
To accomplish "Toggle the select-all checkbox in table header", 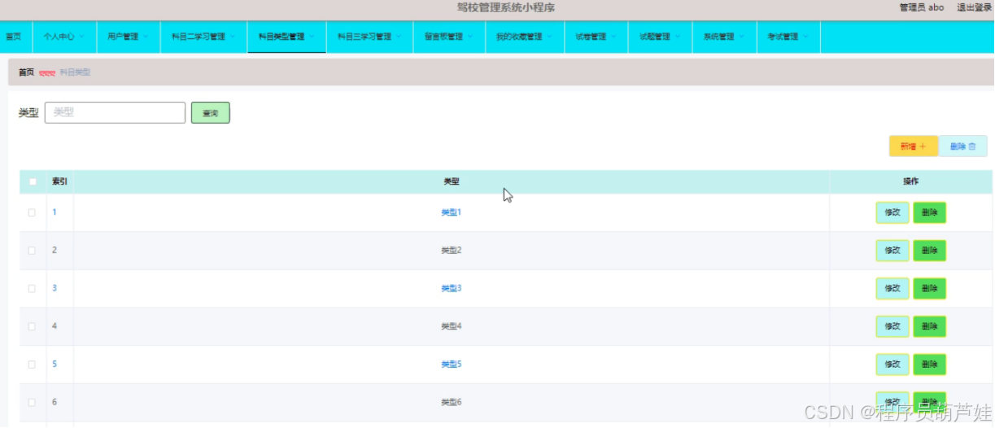I will click(33, 181).
